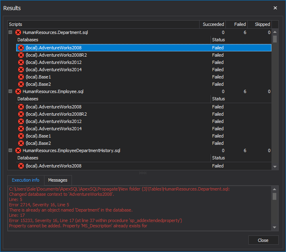Close the Results dialog with X
The height and width of the screenshot is (252, 286).
click(x=275, y=8)
